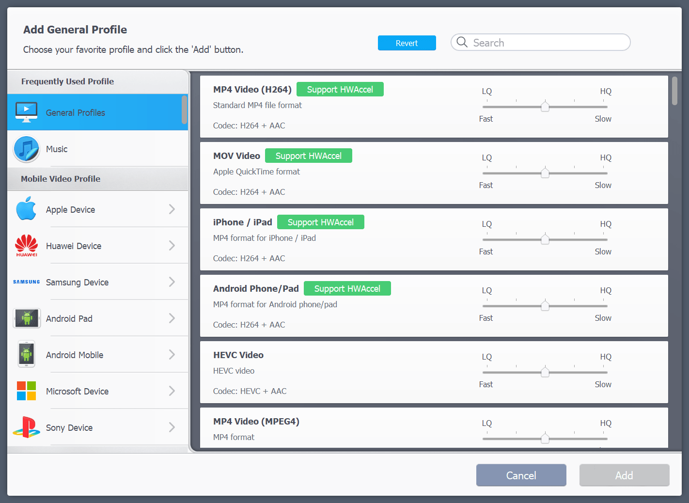This screenshot has height=503, width=689.
Task: Click the General Profiles monitor icon
Action: (26, 112)
